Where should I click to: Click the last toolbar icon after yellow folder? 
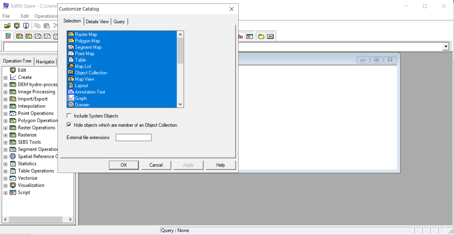[x=270, y=36]
